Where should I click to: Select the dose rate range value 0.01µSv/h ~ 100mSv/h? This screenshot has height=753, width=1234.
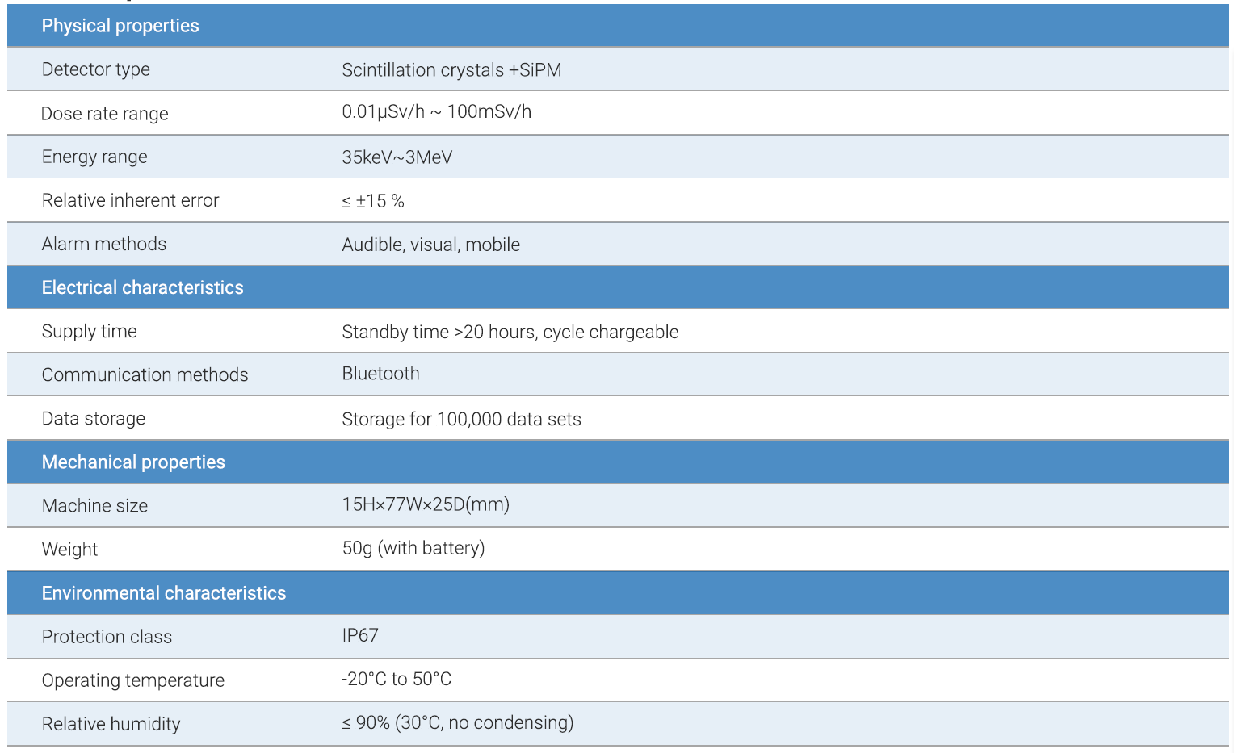click(436, 112)
